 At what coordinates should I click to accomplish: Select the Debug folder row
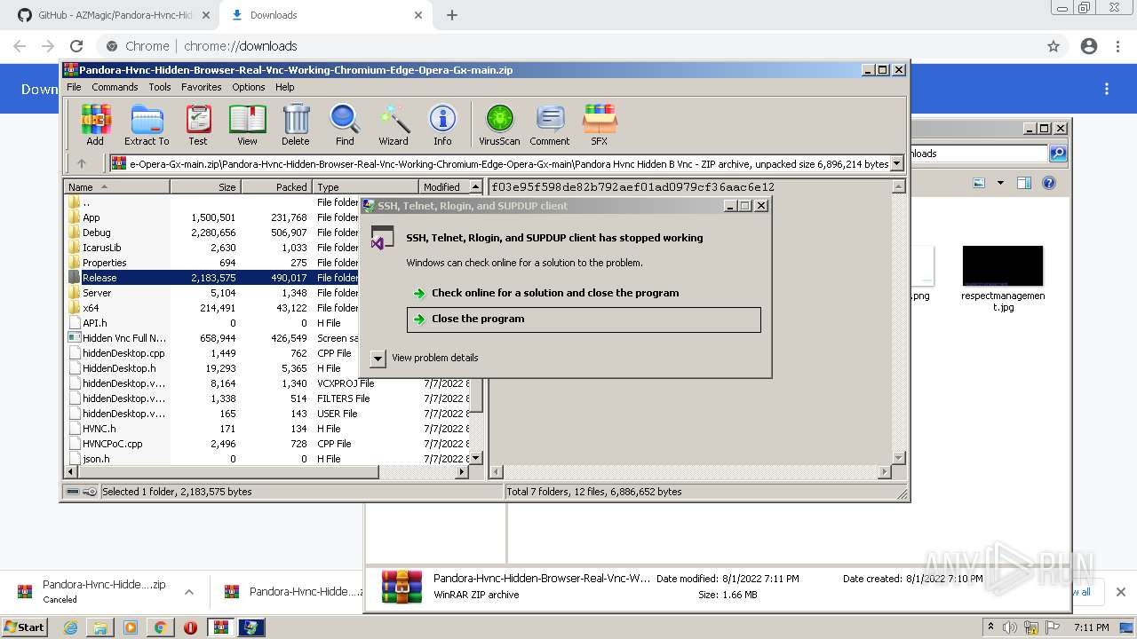[213, 233]
